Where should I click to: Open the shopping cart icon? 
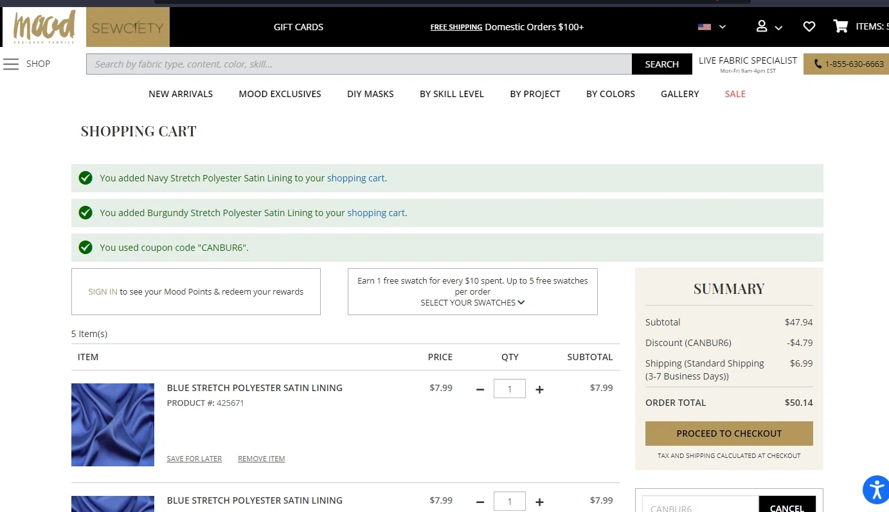point(840,26)
